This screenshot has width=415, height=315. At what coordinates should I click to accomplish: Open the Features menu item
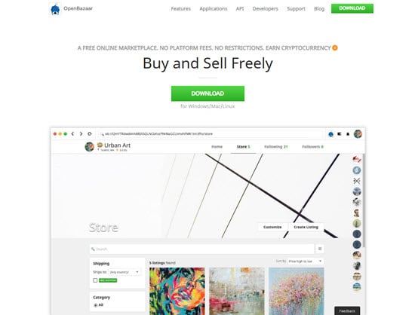181,9
